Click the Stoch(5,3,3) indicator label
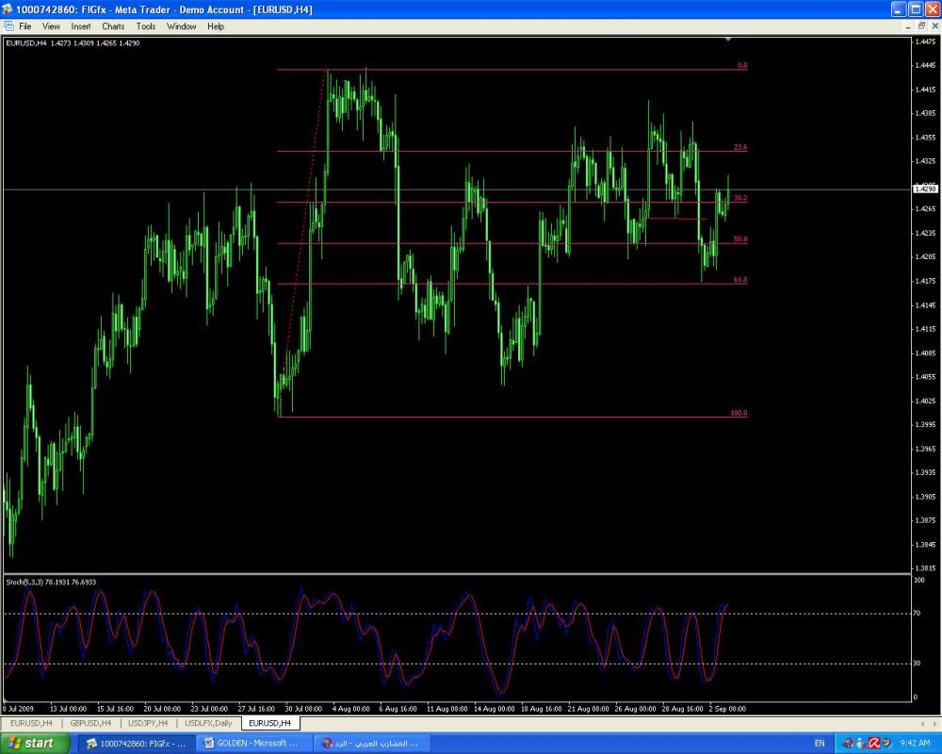Viewport: 942px width, 754px height. [51, 582]
